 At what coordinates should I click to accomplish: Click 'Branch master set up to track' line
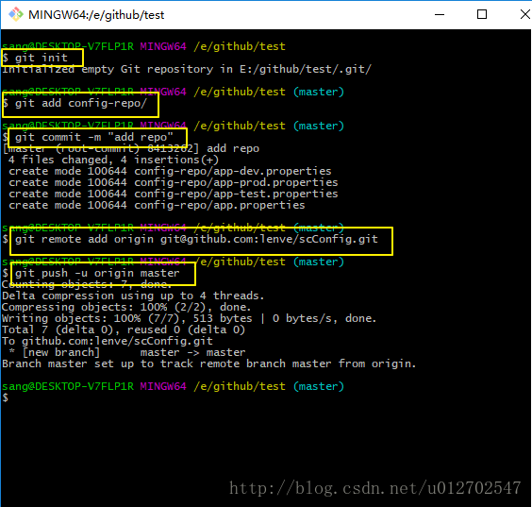click(209, 363)
